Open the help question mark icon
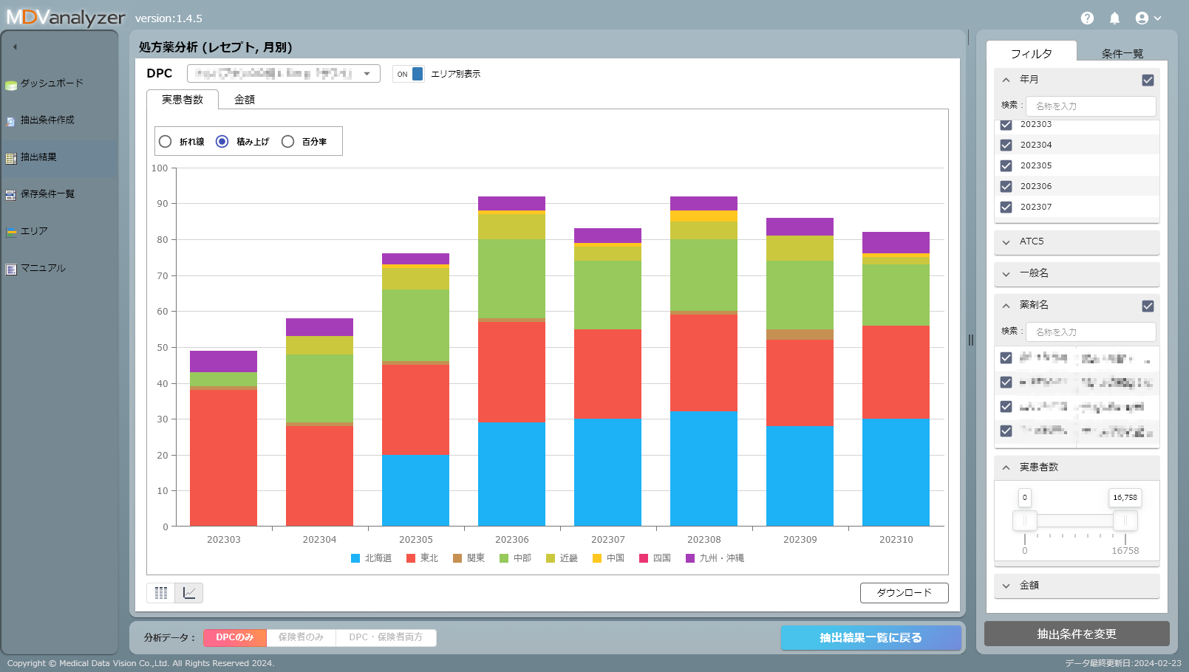 point(1086,18)
